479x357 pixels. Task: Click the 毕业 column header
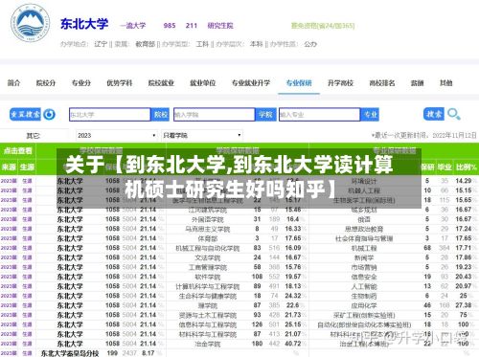click(444, 167)
